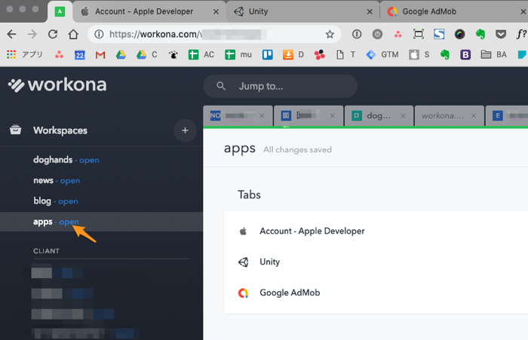Open the mu spreadsheet bookmark
The height and width of the screenshot is (340, 528).
238,54
